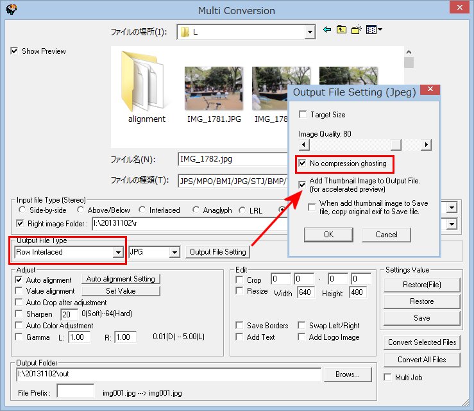This screenshot has height=411, width=474.
Task: Expand the file location dropdown showing L
Action: click(x=310, y=31)
